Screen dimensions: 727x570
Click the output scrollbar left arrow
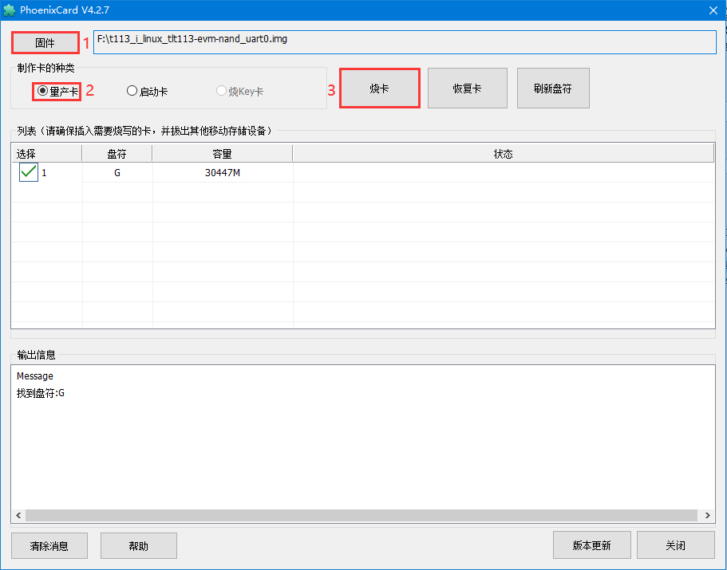(x=18, y=515)
